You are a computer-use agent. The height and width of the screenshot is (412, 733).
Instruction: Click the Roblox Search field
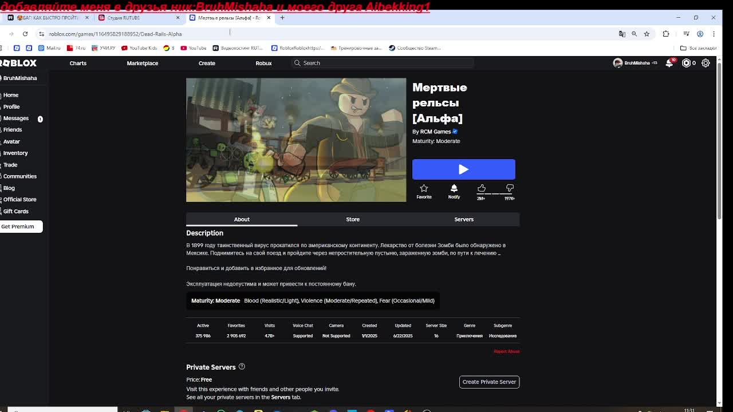coord(383,63)
